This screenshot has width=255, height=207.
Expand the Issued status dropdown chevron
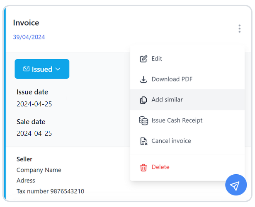[x=58, y=69]
